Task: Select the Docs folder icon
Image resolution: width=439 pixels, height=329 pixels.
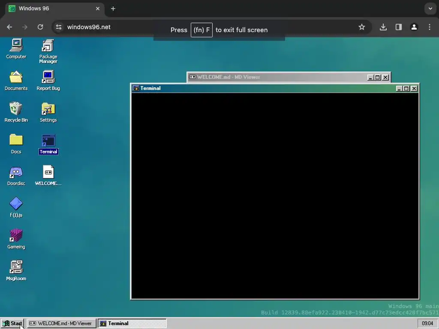Action: 16,144
